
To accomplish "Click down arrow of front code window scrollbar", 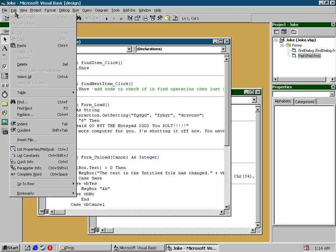I will (226, 207).
